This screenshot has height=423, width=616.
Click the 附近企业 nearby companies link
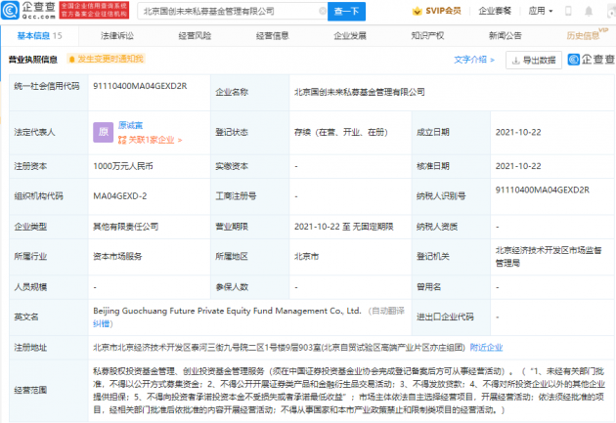coord(487,346)
